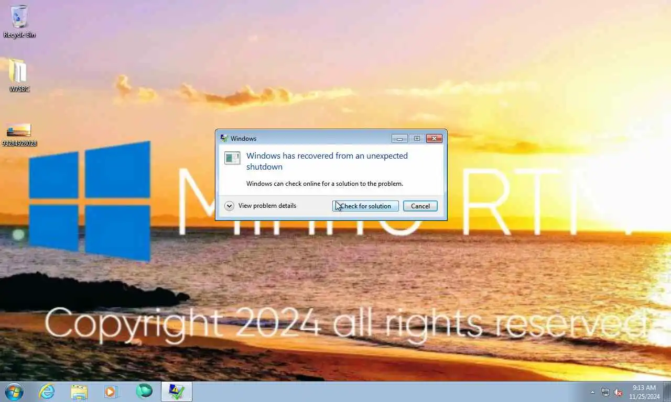Viewport: 671px width, 402px height.
Task: Select the W7SBC folder on desktop
Action: (19, 76)
